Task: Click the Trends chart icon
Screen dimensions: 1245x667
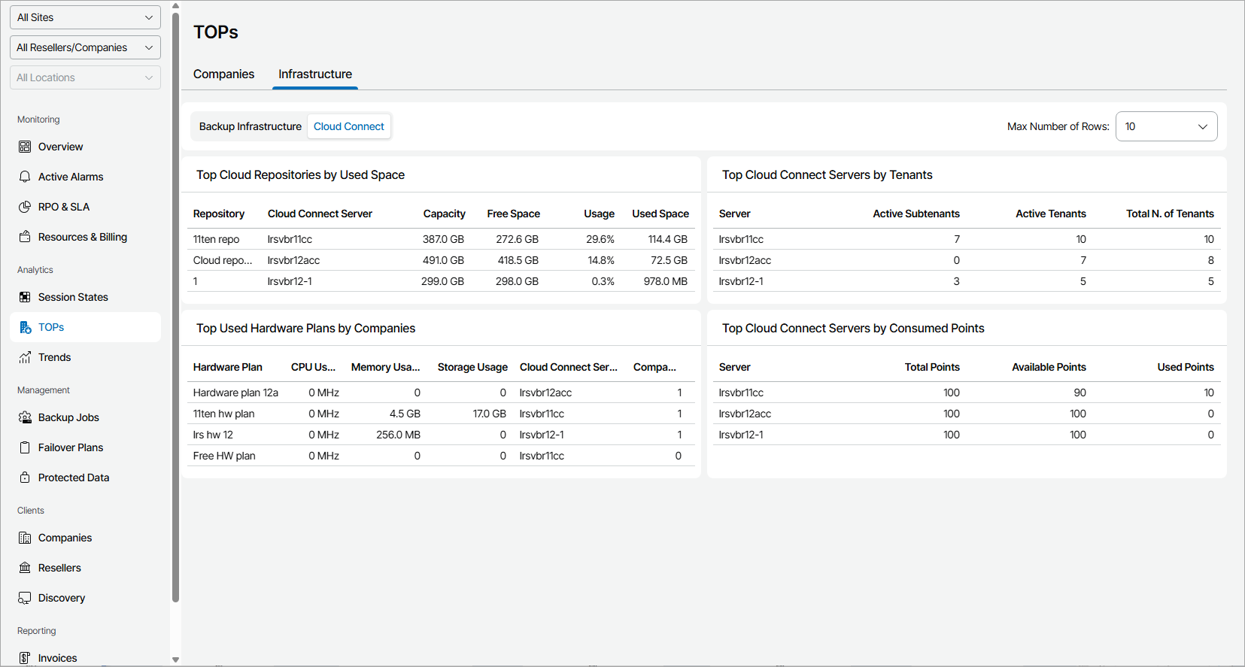Action: (x=25, y=357)
